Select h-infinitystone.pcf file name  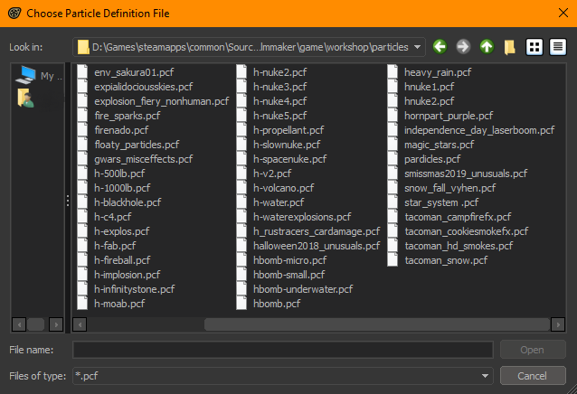[135, 289]
